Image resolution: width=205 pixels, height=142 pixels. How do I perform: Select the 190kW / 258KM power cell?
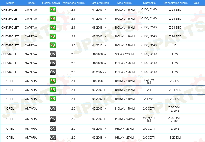click(125, 45)
